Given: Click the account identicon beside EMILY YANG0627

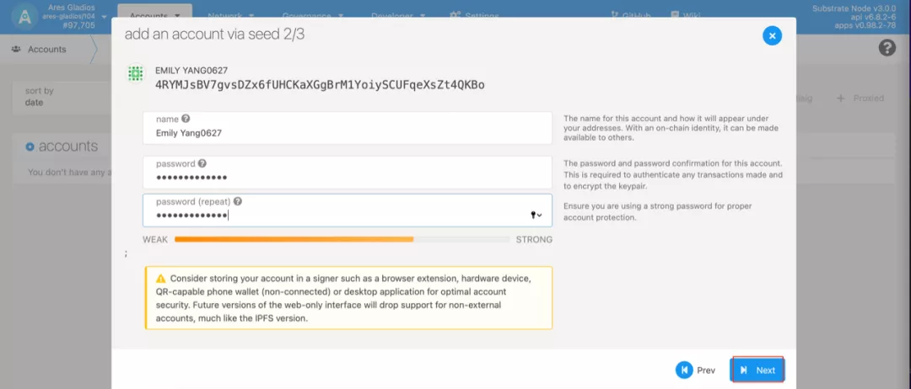Looking at the screenshot, I should (x=135, y=73).
